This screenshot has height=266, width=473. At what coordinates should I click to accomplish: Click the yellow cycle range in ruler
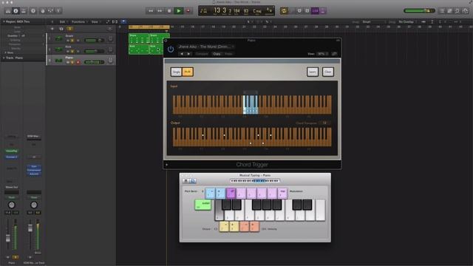point(149,27)
